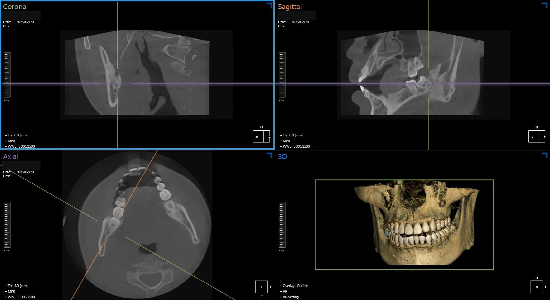Click the Axial orientation cube icon
The image size is (550, 300).
point(261,287)
